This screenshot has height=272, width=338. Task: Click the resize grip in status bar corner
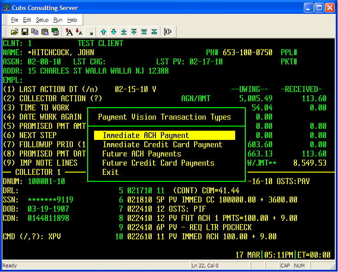333,266
